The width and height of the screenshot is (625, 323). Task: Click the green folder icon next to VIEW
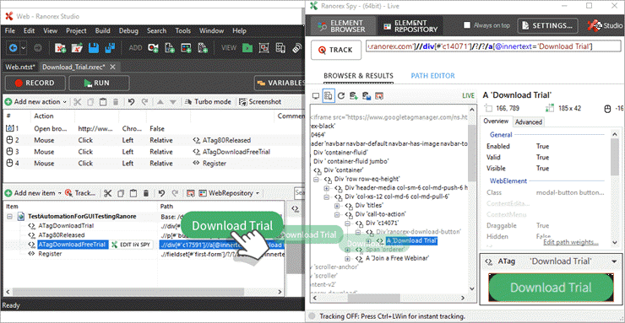247,48
